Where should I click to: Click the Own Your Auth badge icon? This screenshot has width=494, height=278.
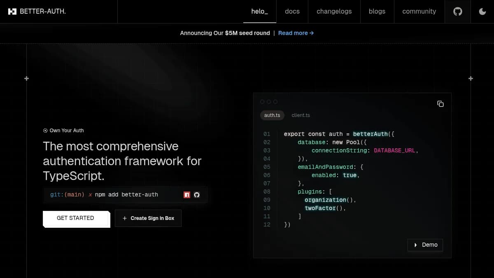(45, 131)
